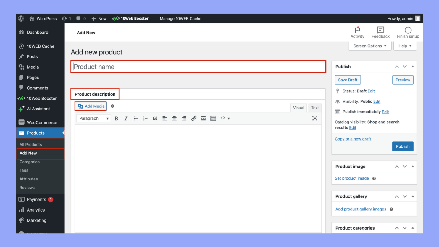The image size is (439, 247).
Task: Insert/edit a link in the description
Action: point(194,118)
